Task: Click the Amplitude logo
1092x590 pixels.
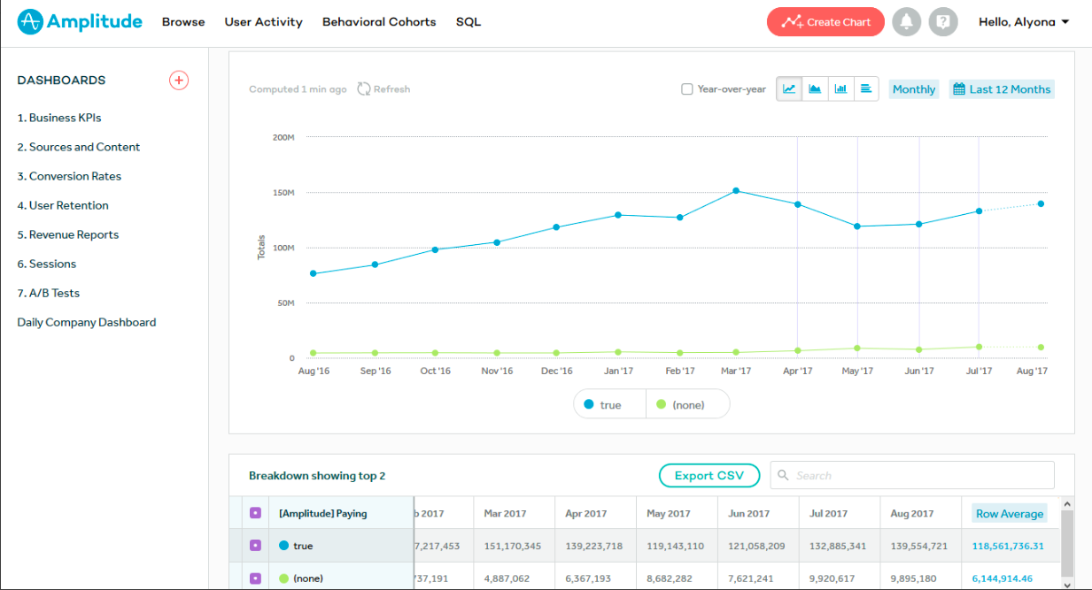Action: coord(80,21)
